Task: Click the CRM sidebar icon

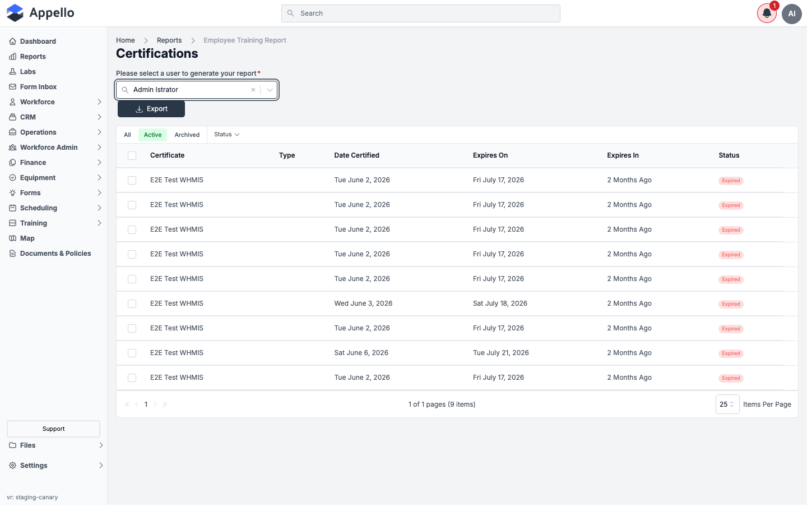Action: 12,117
